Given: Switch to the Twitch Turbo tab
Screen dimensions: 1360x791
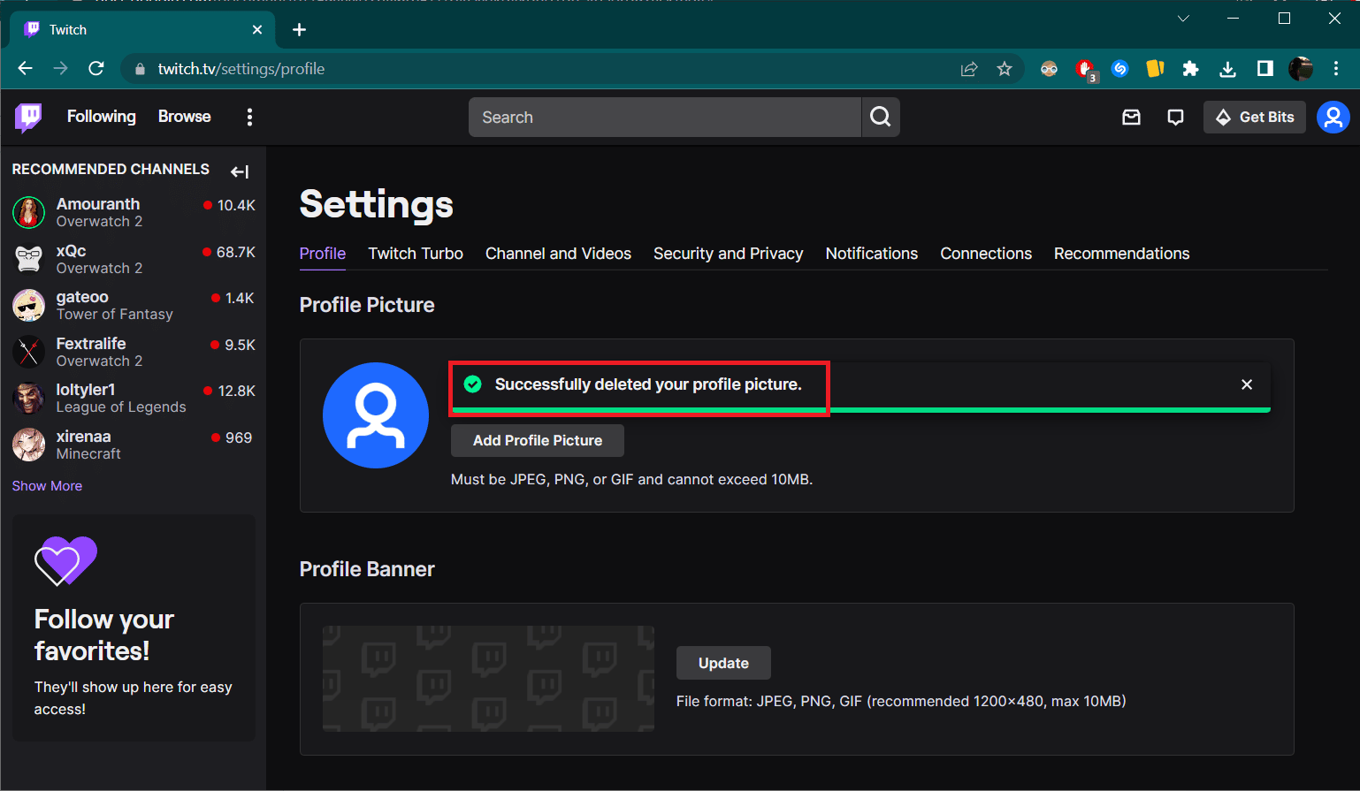Looking at the screenshot, I should 416,254.
